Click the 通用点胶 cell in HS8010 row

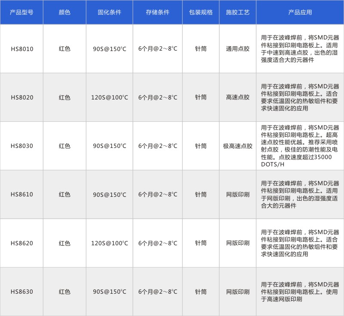point(238,49)
